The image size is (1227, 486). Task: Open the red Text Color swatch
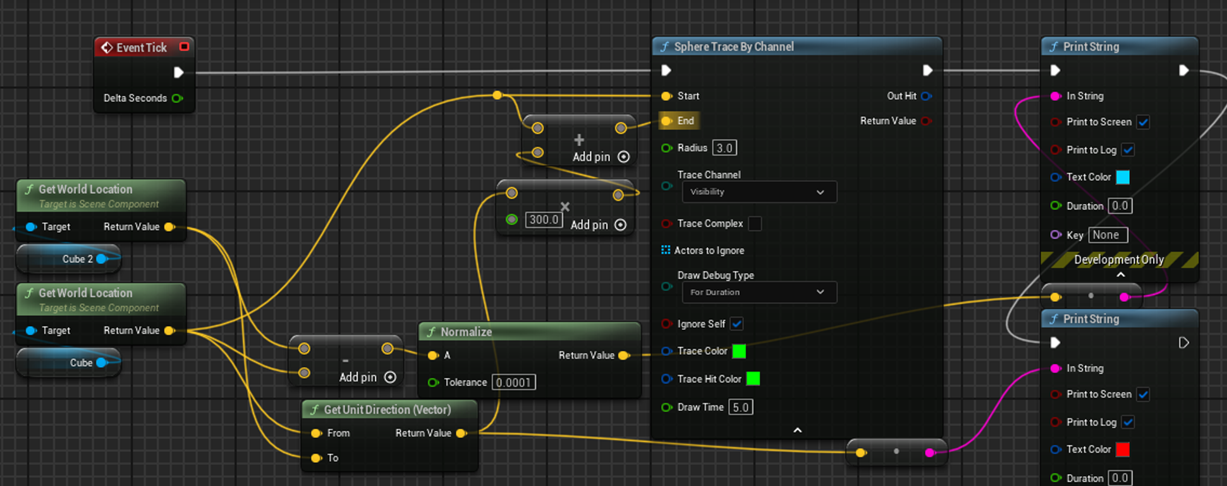pos(1123,449)
